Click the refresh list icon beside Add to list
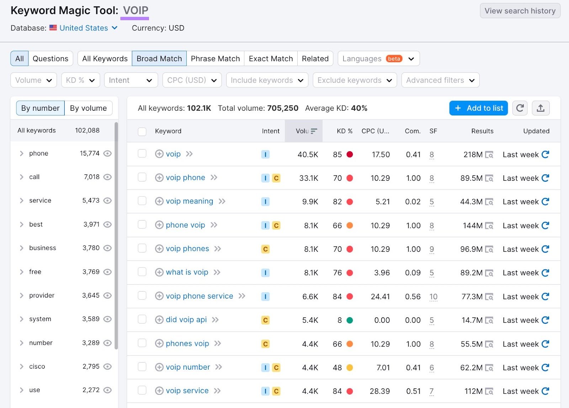This screenshot has height=408, width=569. [x=520, y=108]
